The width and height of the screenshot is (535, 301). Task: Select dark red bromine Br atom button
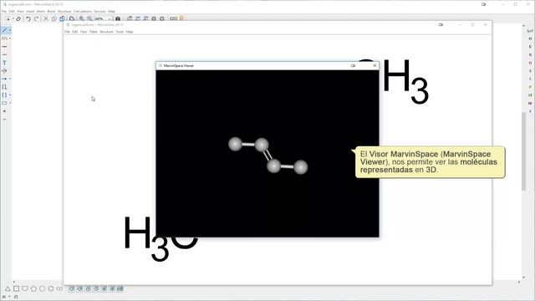pos(530,103)
